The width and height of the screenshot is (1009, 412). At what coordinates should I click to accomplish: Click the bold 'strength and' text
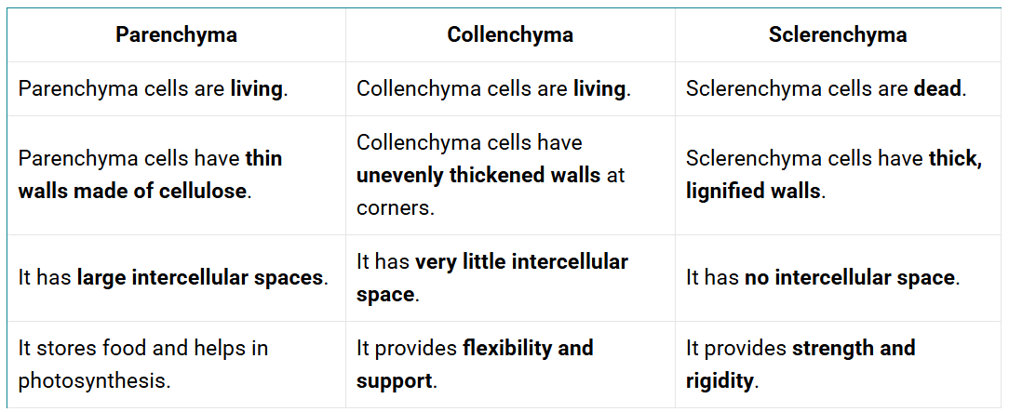click(x=854, y=348)
